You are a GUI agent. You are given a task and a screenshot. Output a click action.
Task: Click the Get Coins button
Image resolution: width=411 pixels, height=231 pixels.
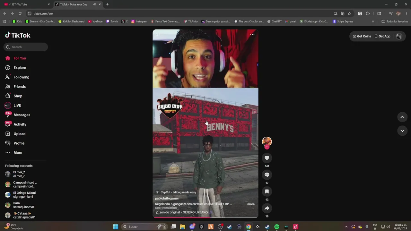click(362, 36)
